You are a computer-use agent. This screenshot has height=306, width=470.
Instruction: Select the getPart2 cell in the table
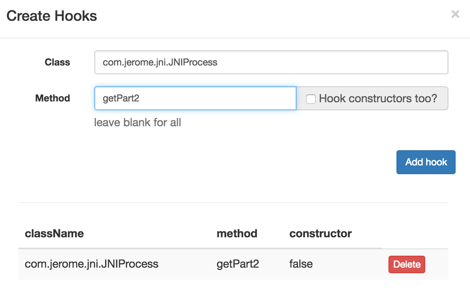point(238,264)
